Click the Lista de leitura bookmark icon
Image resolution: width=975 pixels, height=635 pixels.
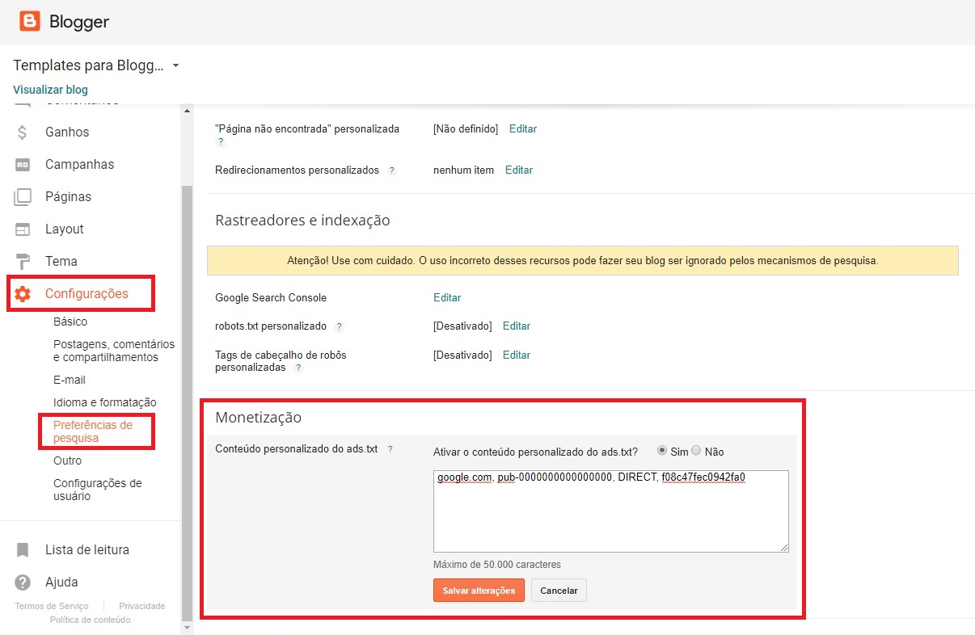pyautogui.click(x=23, y=549)
